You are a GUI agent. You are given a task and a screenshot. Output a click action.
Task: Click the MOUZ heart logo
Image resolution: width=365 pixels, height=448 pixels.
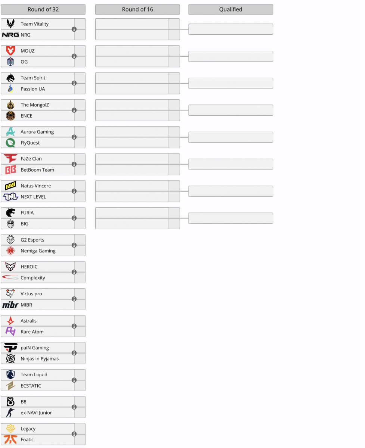(10, 51)
